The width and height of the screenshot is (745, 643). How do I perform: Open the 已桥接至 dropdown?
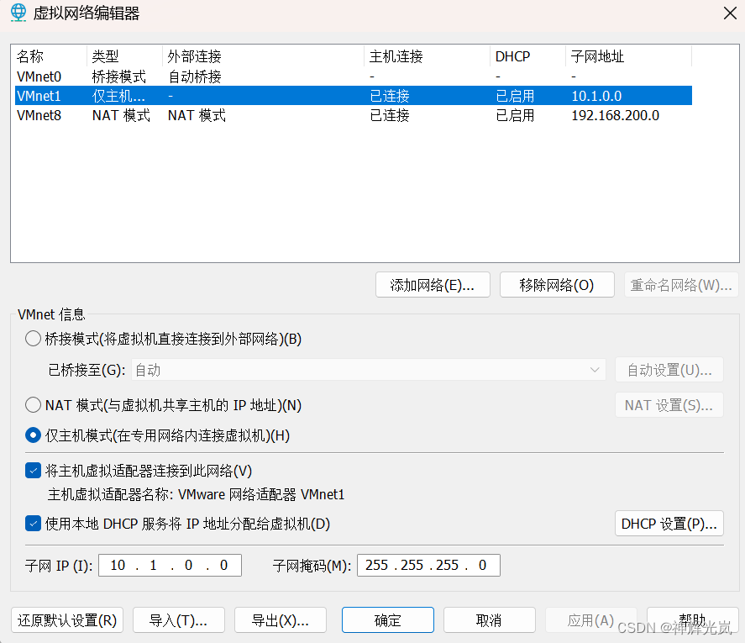(x=368, y=370)
